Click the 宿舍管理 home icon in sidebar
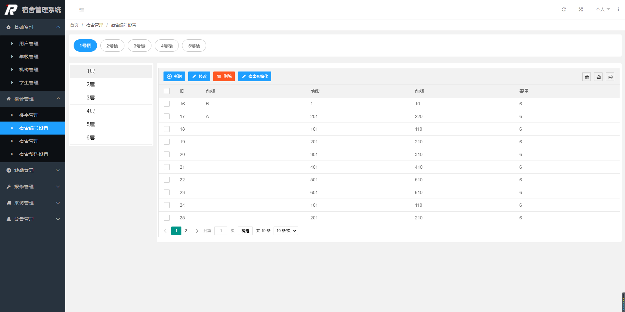Image resolution: width=625 pixels, height=312 pixels. coord(9,99)
